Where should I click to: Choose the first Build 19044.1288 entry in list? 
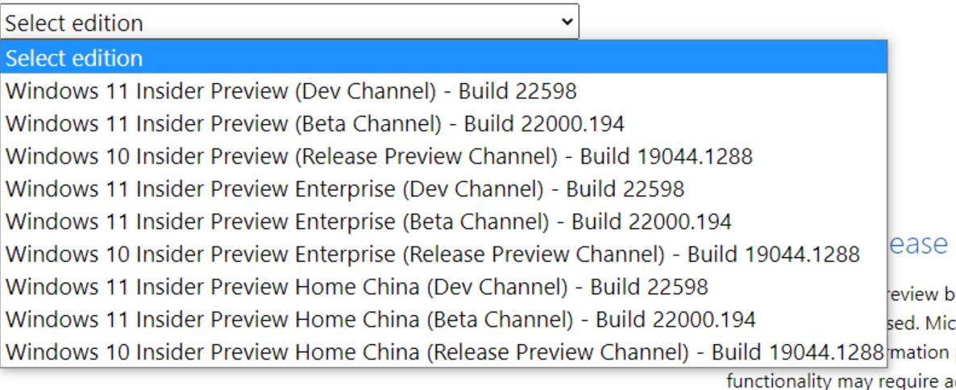coord(379,156)
